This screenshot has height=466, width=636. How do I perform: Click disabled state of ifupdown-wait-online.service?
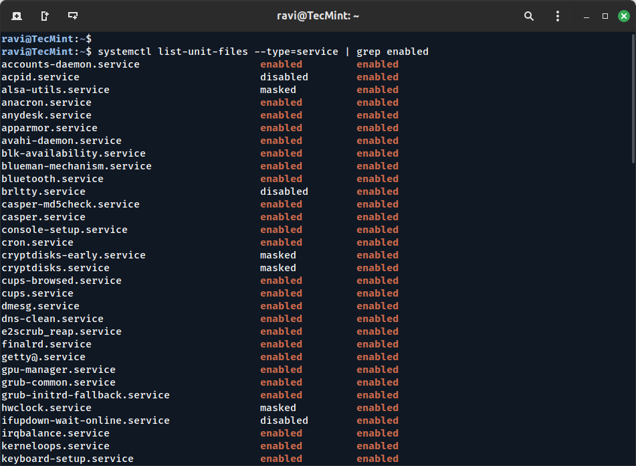click(x=284, y=420)
